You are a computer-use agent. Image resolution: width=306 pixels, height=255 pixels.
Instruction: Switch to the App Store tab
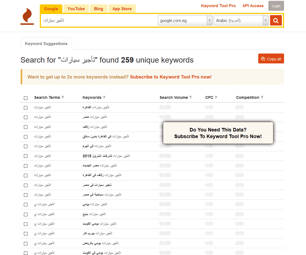(x=122, y=9)
